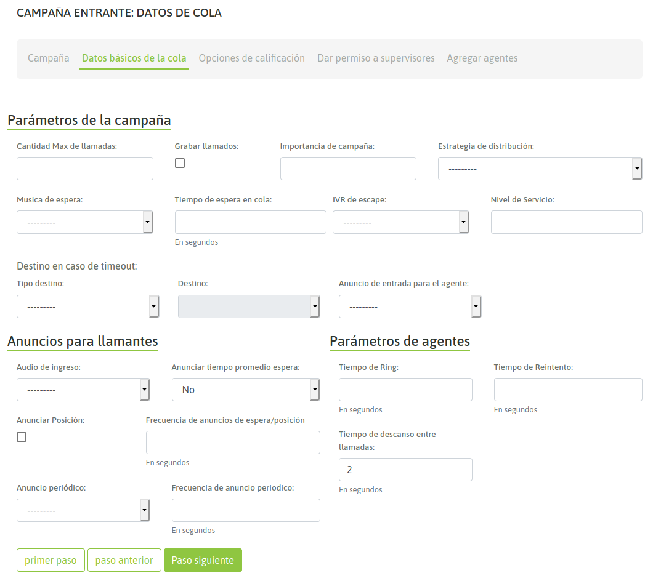
Task: Open the Anuncio periódico dropdown
Action: coord(83,510)
